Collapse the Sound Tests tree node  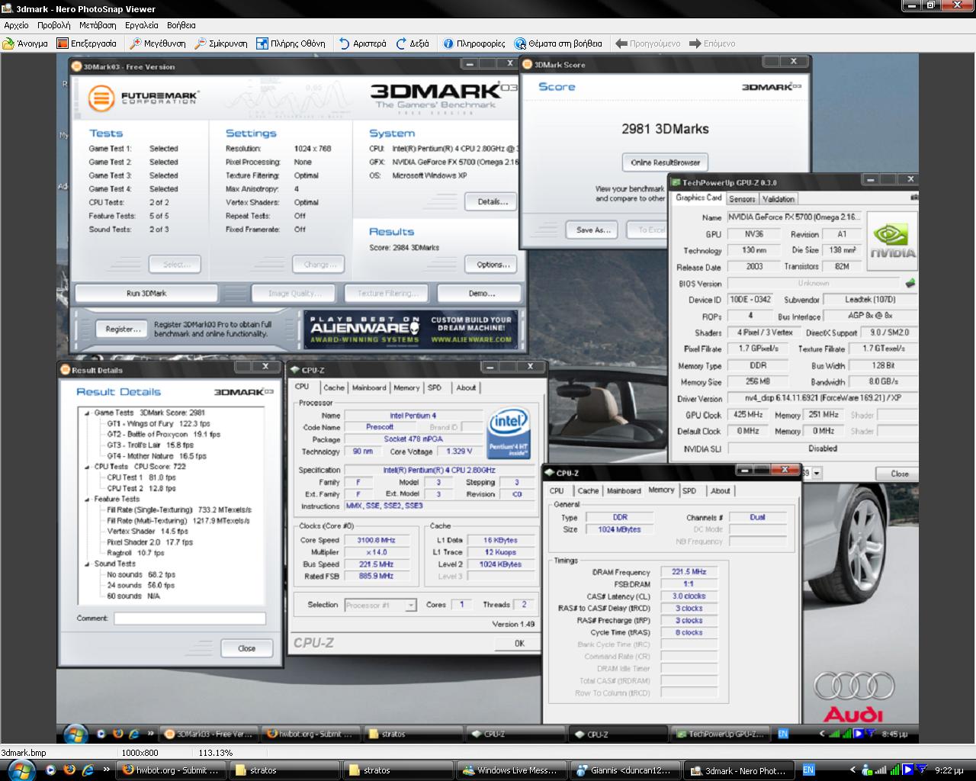point(88,564)
